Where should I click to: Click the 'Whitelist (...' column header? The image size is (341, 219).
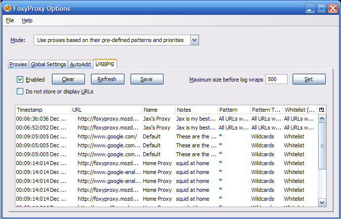[x=300, y=110]
